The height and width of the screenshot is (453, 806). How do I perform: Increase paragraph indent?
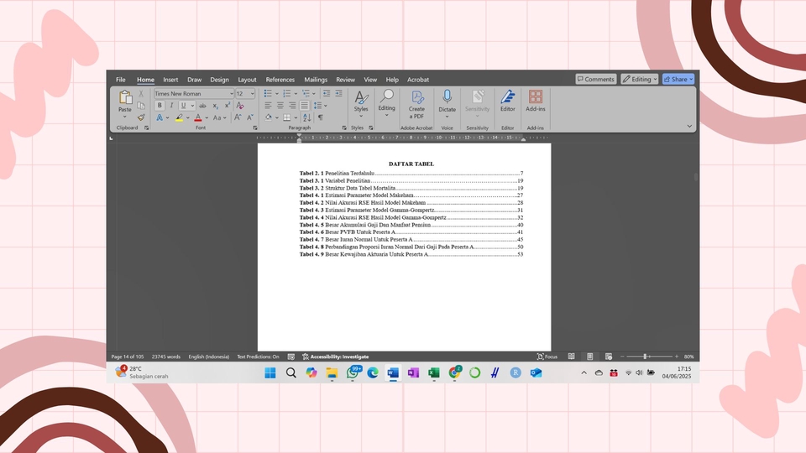point(338,93)
